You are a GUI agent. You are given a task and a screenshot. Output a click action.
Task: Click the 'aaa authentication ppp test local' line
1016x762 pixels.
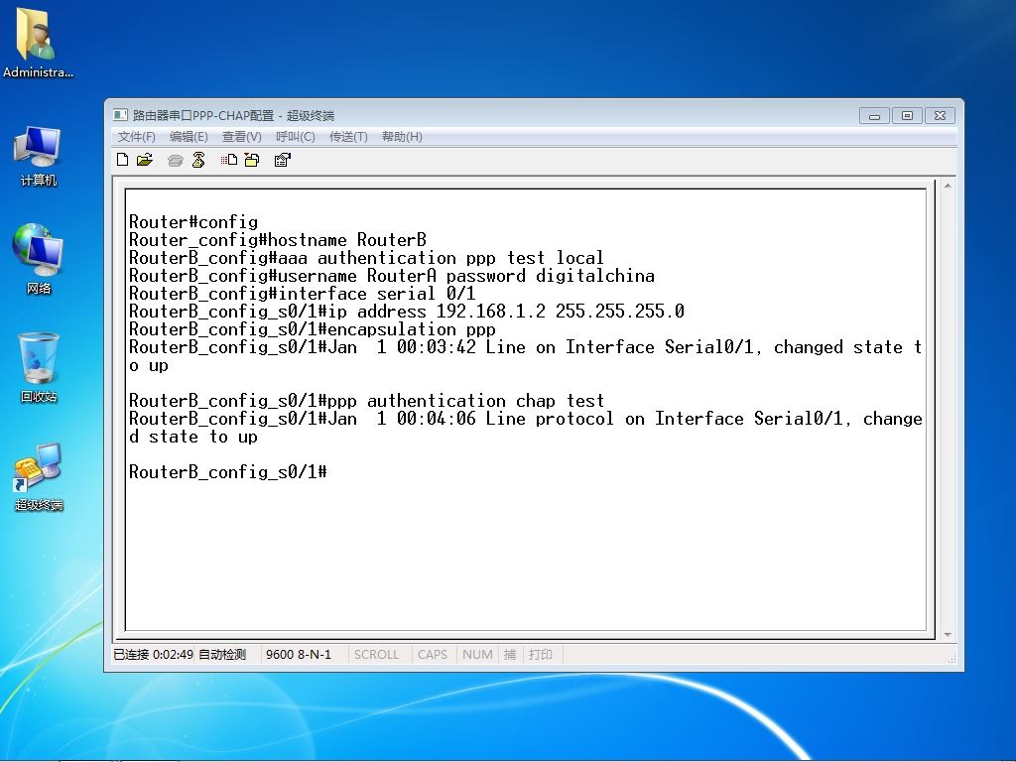[x=366, y=259]
